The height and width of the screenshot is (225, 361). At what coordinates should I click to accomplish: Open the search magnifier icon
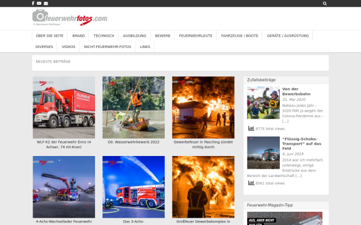click(x=325, y=4)
